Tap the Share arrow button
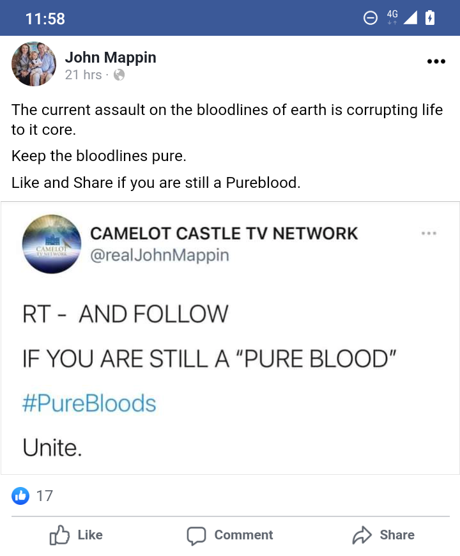Viewport: 460px width, 556px height. click(x=383, y=535)
